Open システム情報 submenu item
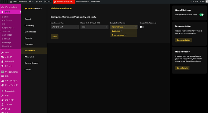Viewport: 208px width, 113px height. [x=7, y=35]
